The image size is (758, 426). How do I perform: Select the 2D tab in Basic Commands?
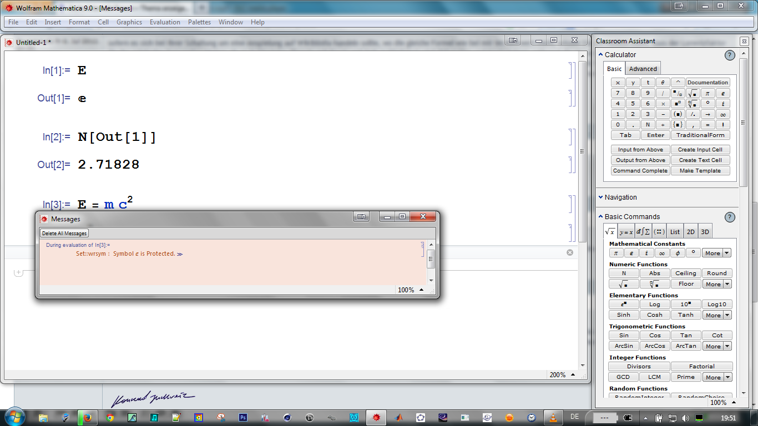[690, 232]
